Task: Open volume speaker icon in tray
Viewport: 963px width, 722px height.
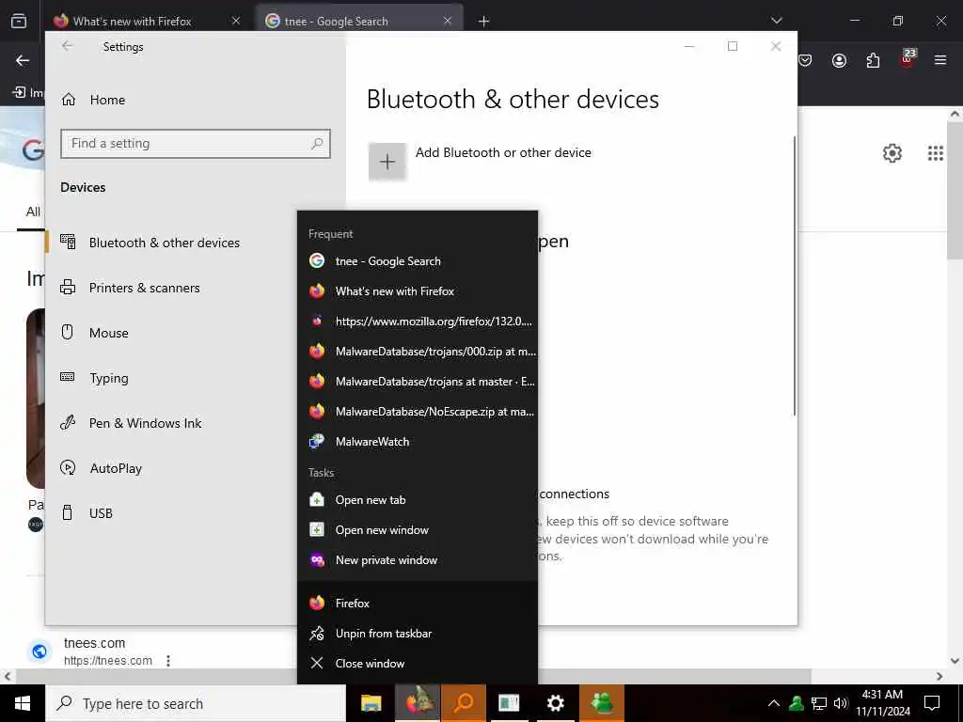Action: point(840,703)
